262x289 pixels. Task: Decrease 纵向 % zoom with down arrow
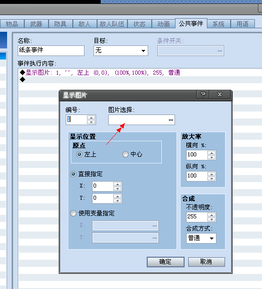[211, 179]
